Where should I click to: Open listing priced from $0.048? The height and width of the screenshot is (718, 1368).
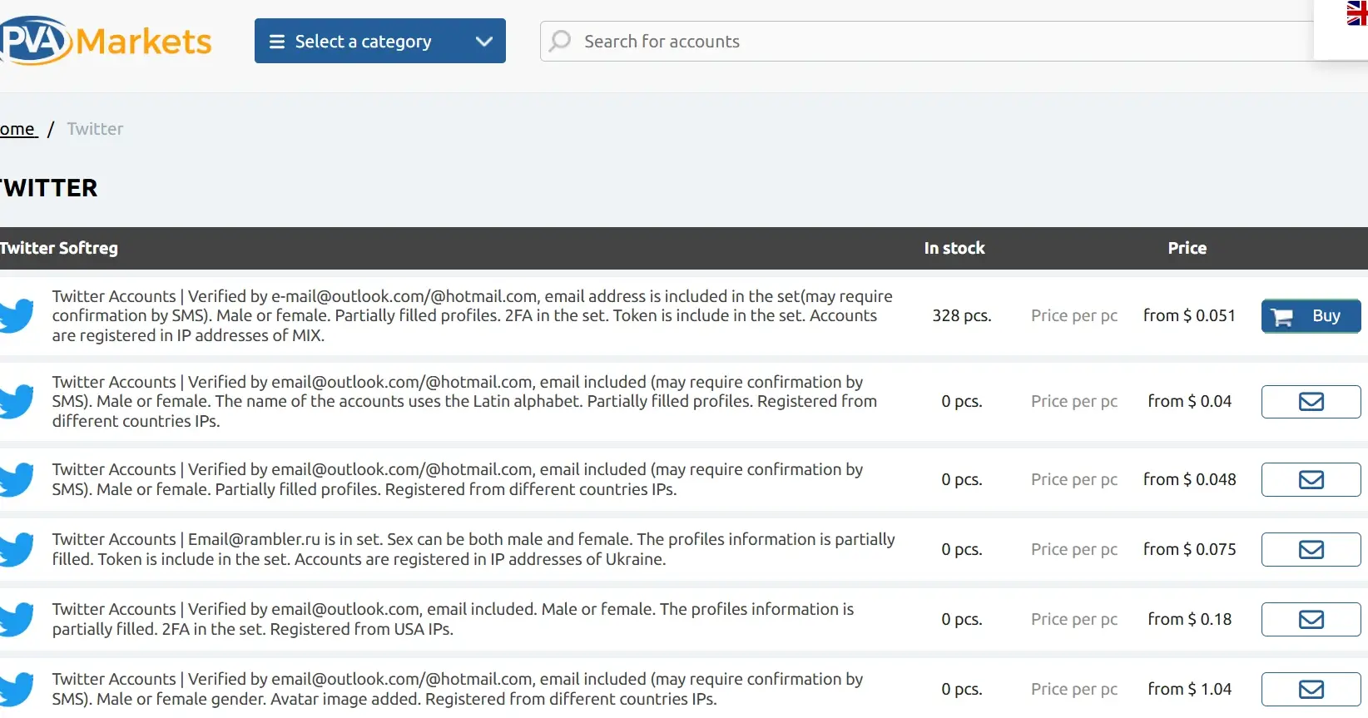[x=458, y=480]
